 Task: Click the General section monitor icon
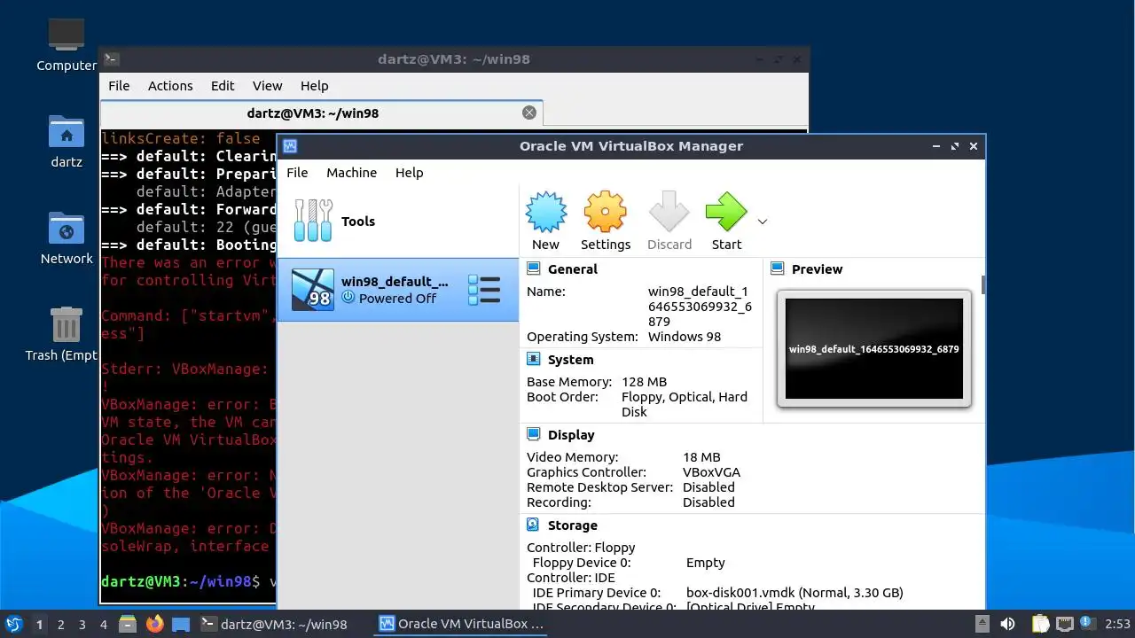click(534, 268)
